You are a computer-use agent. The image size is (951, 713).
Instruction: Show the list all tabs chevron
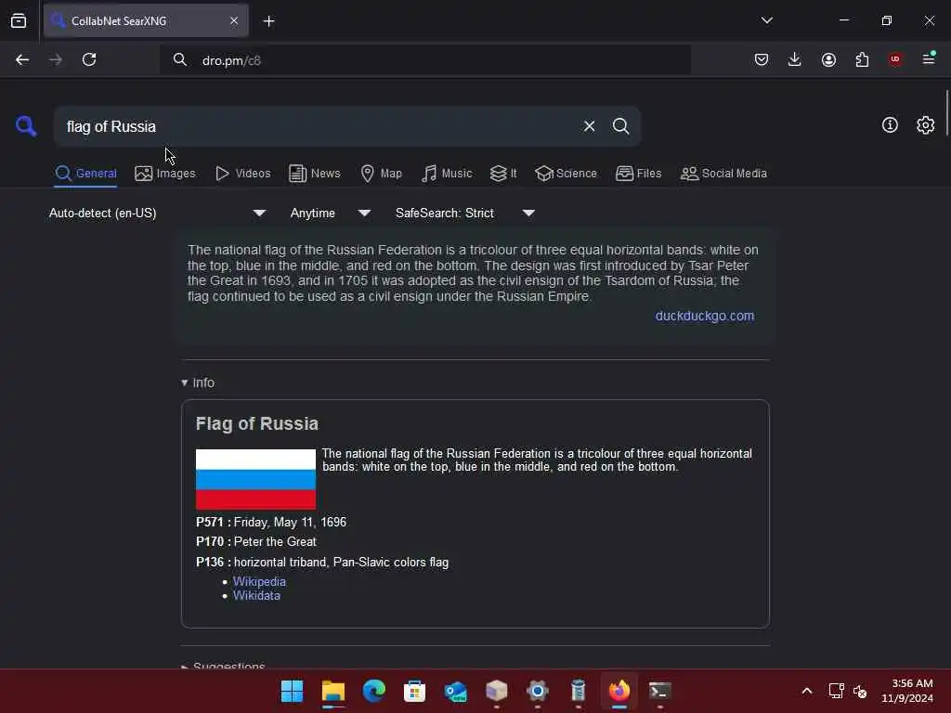point(766,20)
